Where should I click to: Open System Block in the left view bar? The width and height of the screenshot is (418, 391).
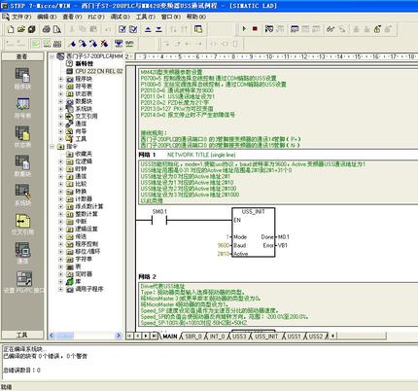click(x=22, y=195)
